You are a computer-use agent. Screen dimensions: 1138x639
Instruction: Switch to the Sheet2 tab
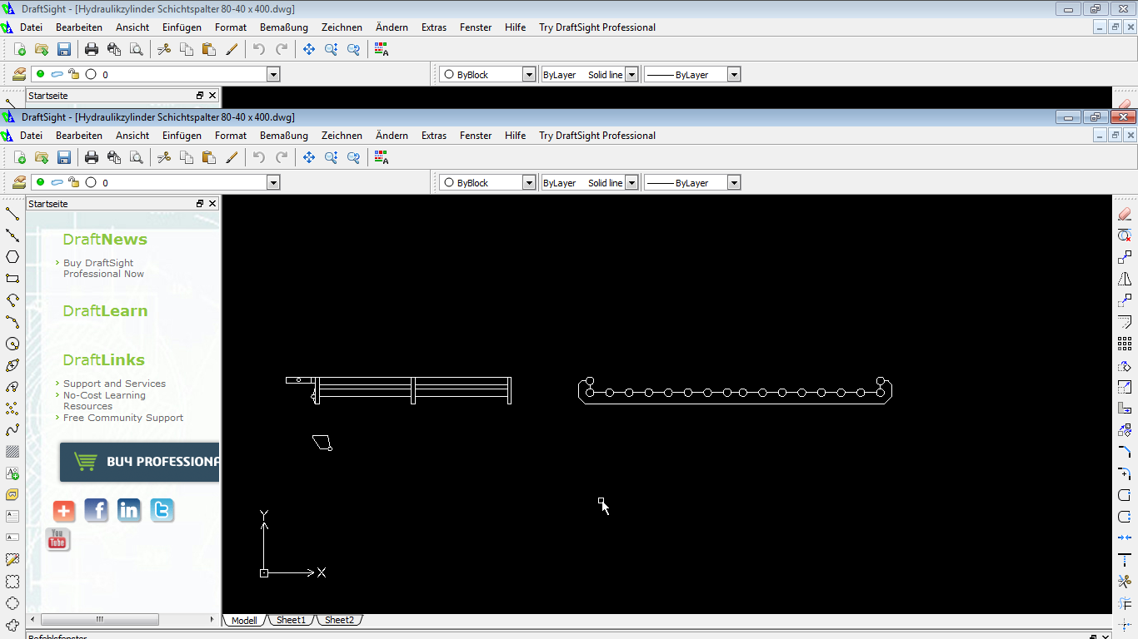339,620
